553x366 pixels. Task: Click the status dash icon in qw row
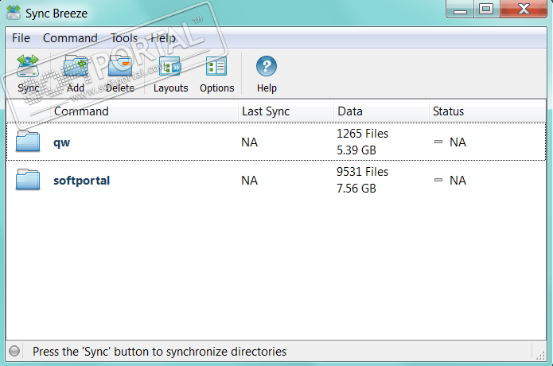pos(438,142)
